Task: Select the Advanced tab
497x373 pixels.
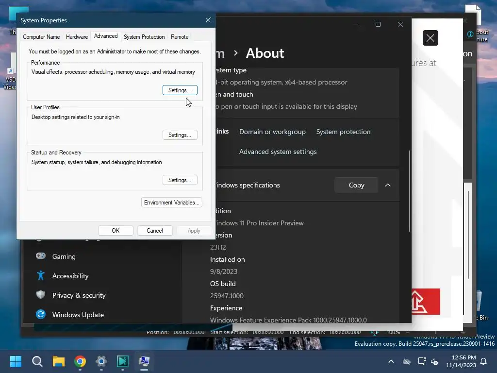Action: pos(106,36)
